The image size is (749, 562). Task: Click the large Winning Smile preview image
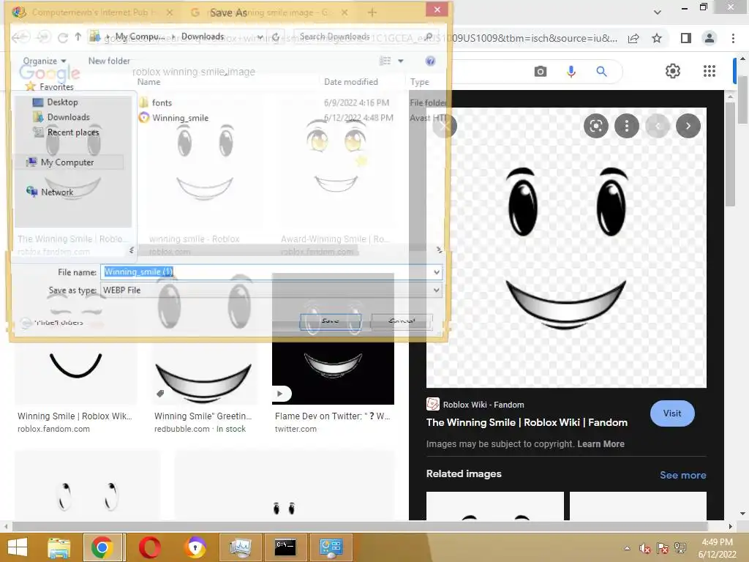566,247
